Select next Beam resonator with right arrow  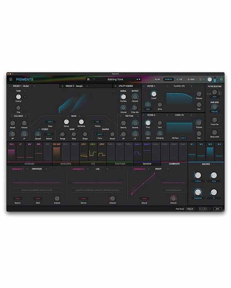pyautogui.click(x=80, y=116)
